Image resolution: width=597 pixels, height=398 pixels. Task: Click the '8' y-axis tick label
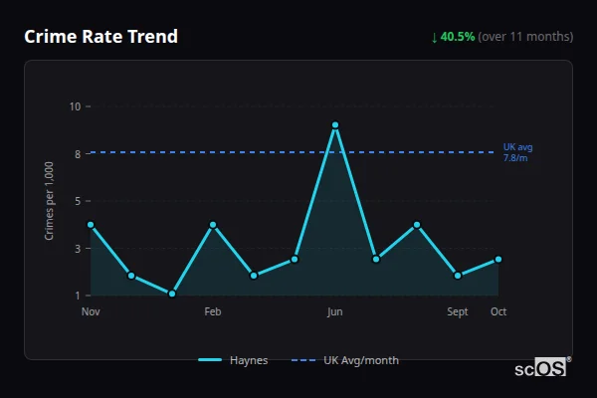click(78, 154)
